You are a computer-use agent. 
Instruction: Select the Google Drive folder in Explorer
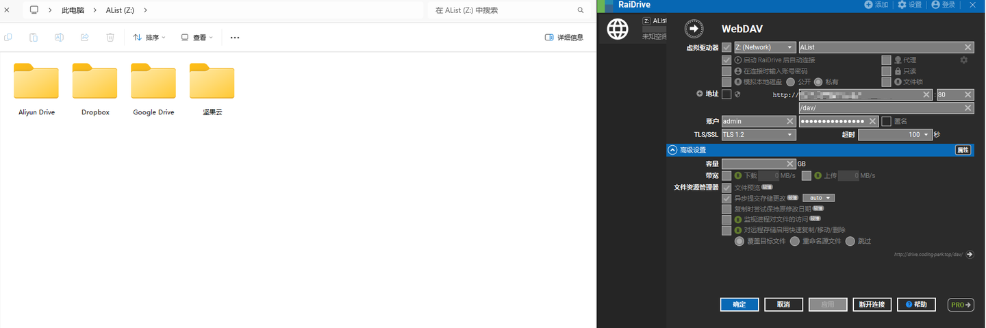pos(153,89)
